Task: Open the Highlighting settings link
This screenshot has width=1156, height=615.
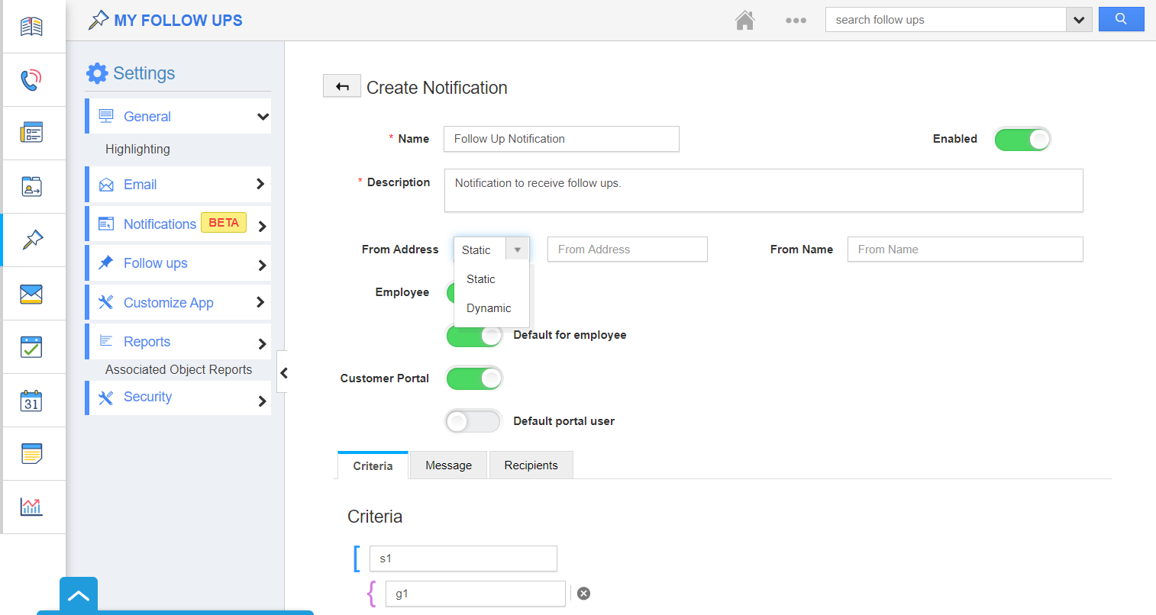Action: point(137,149)
